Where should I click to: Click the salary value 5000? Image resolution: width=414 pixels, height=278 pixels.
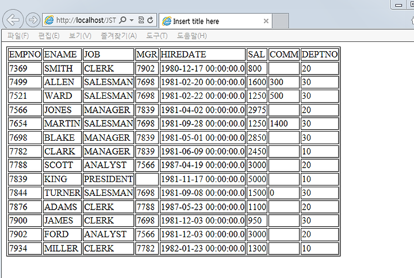[257, 179]
